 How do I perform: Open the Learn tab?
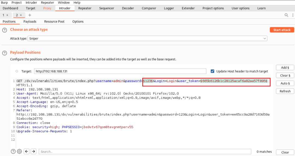tap(261, 8)
